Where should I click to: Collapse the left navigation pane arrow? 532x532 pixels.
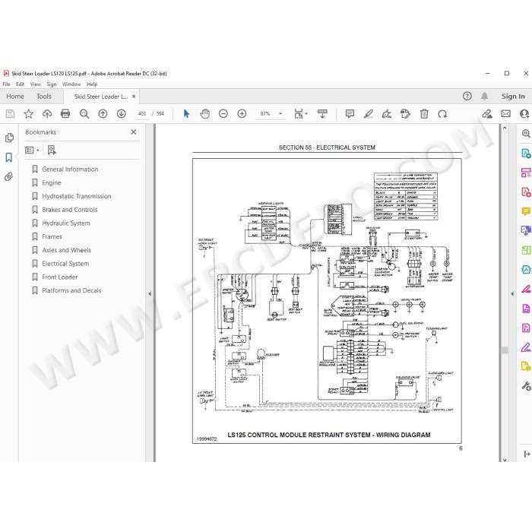[x=150, y=294]
